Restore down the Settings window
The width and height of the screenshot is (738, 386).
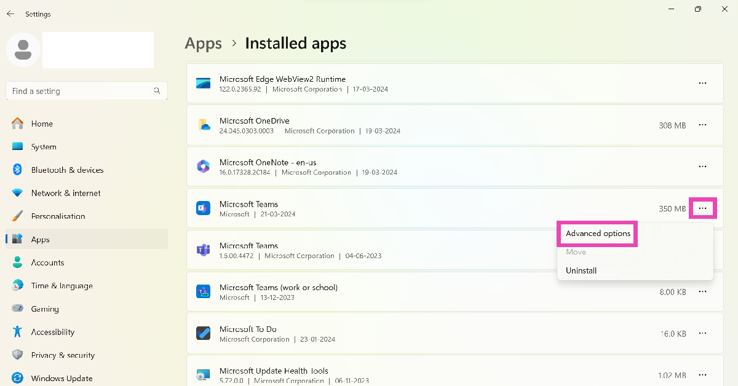click(697, 9)
